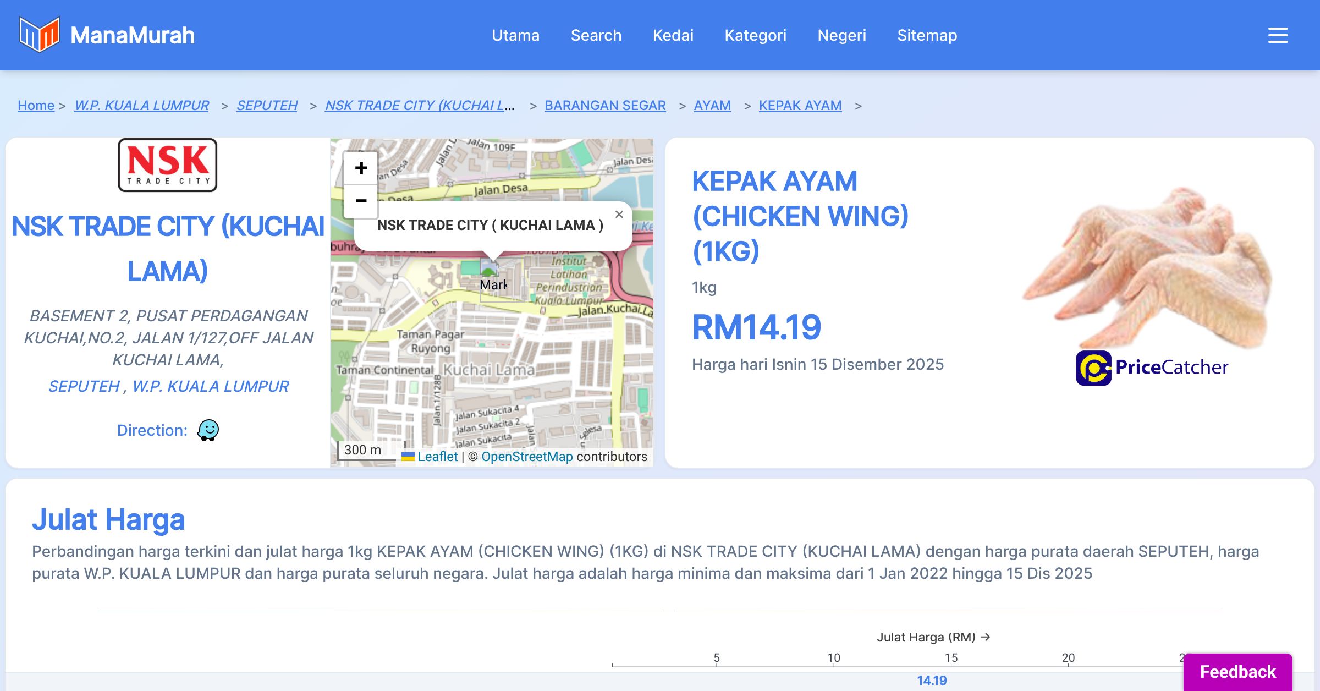Open the Sitemap page

click(927, 35)
